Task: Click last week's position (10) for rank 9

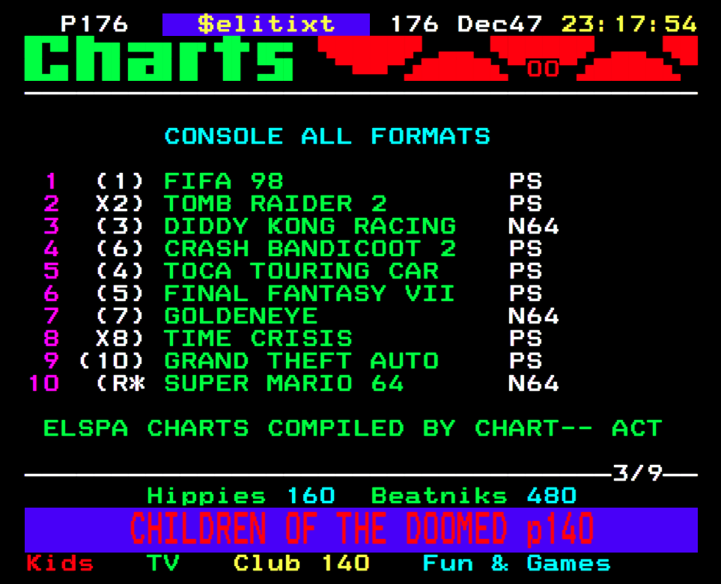Action: pos(112,361)
